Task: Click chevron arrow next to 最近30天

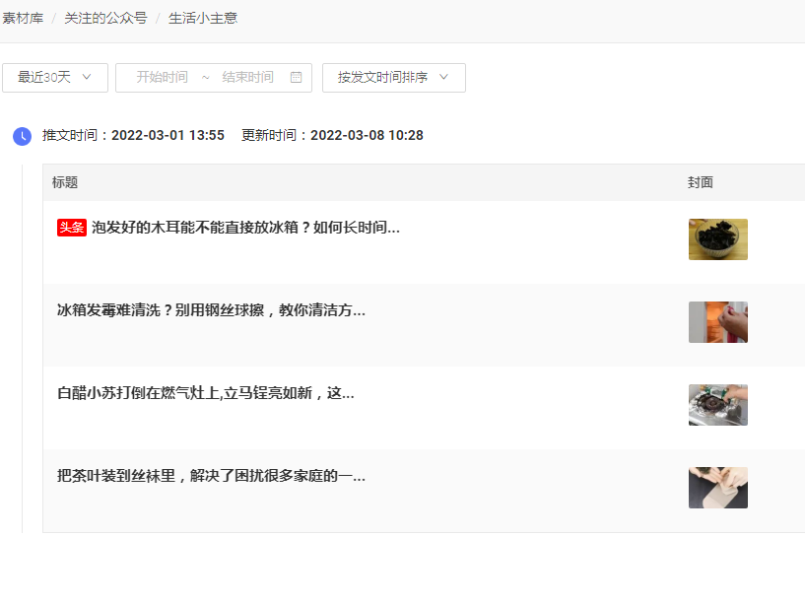Action: (x=87, y=77)
